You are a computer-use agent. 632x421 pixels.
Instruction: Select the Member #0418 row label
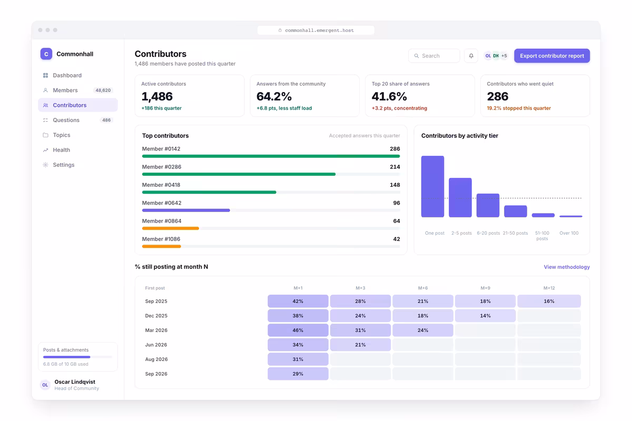pyautogui.click(x=161, y=185)
